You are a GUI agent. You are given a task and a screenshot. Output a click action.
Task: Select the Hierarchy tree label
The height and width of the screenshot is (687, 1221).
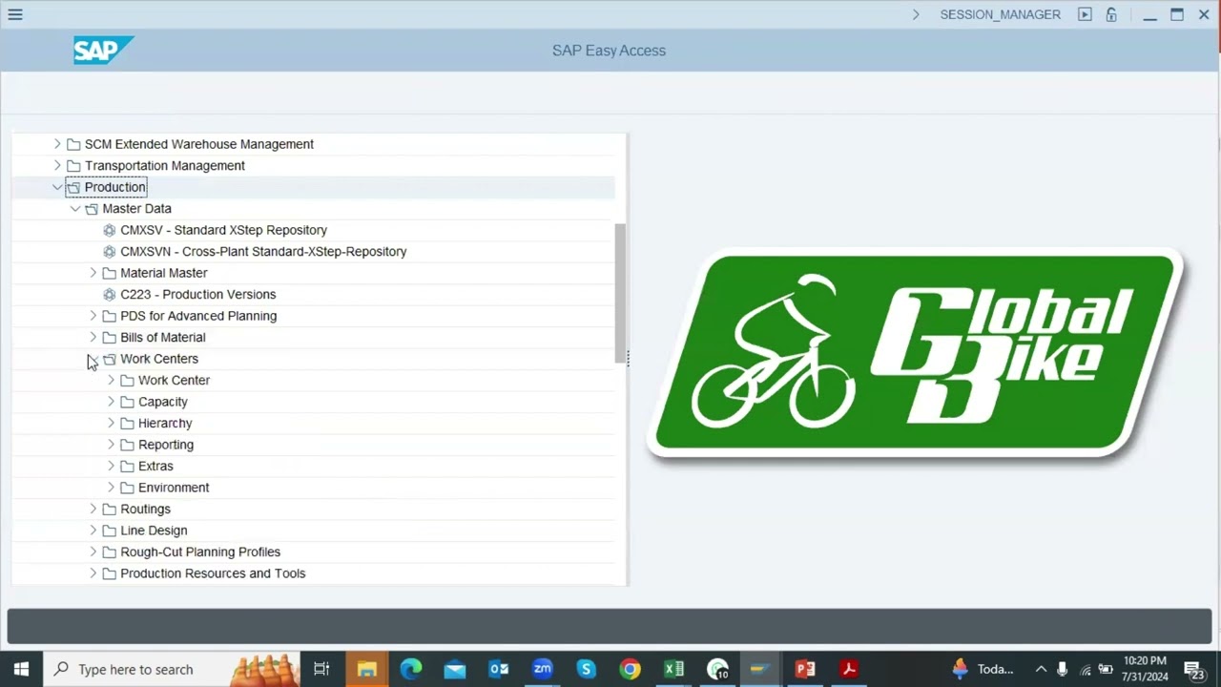(x=165, y=423)
